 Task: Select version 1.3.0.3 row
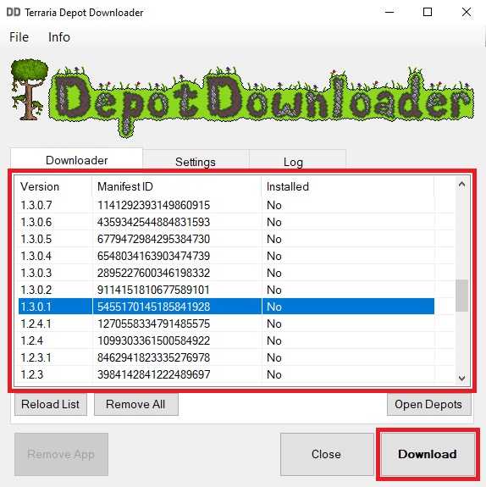click(226, 273)
